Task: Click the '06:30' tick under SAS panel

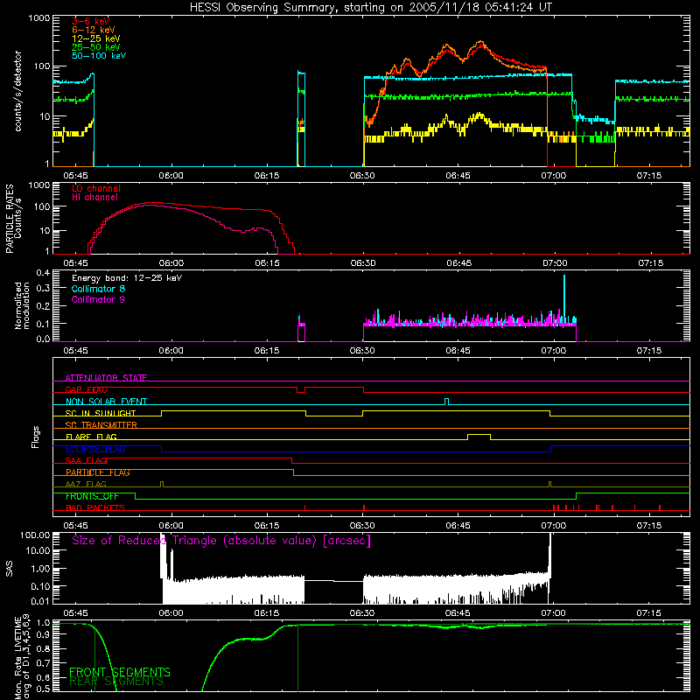Action: pyautogui.click(x=362, y=613)
